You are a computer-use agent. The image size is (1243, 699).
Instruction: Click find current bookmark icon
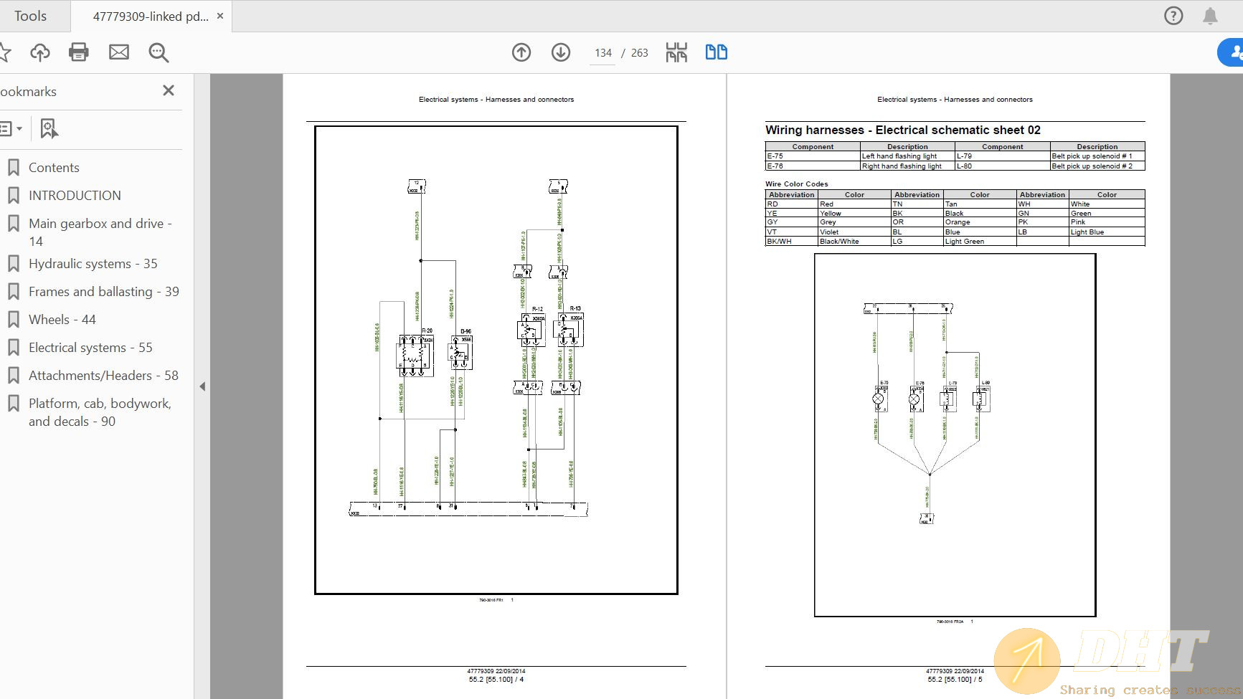[x=49, y=129]
